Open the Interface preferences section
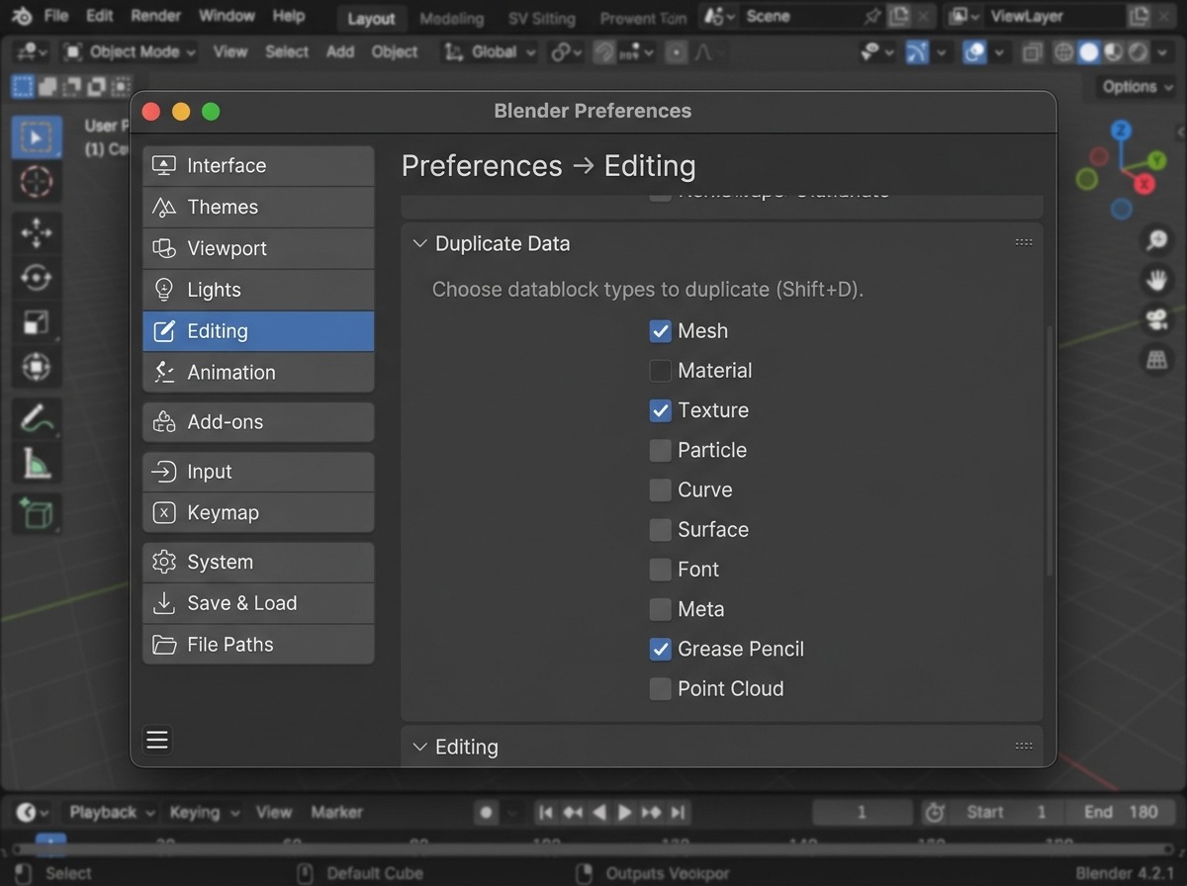Screen dimensions: 1187x886 [x=258, y=166]
